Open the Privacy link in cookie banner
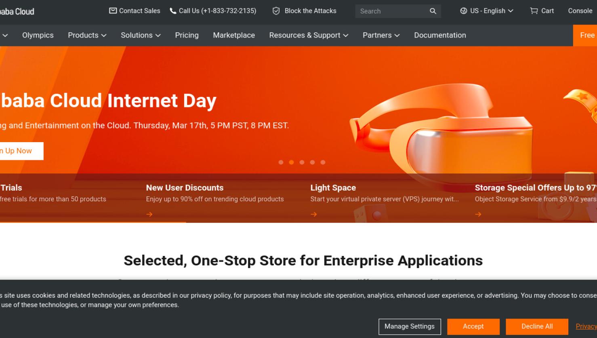 [586, 326]
